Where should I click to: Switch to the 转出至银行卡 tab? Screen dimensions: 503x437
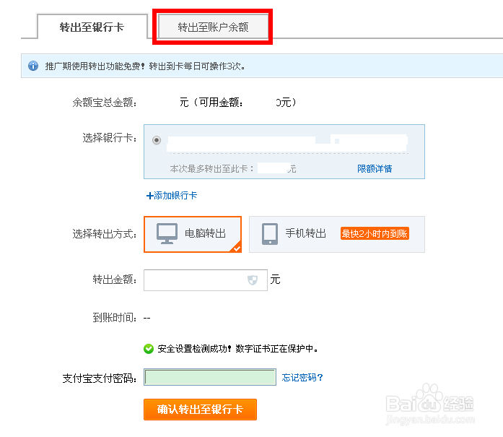click(x=92, y=27)
